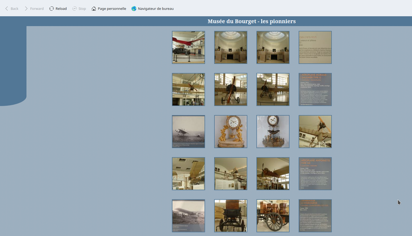This screenshot has height=236, width=412.
Task: Reload the current page
Action: pyautogui.click(x=58, y=9)
